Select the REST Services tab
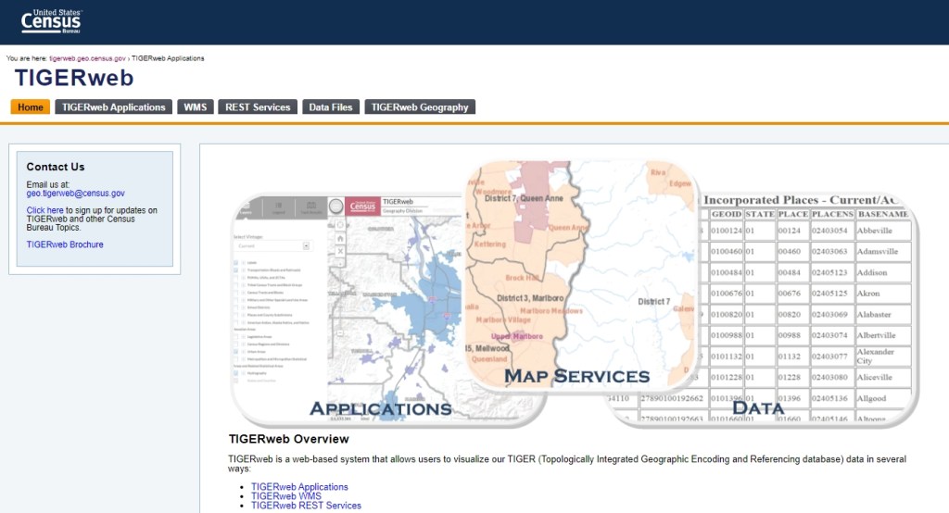Image resolution: width=949 pixels, height=513 pixels. [x=258, y=107]
